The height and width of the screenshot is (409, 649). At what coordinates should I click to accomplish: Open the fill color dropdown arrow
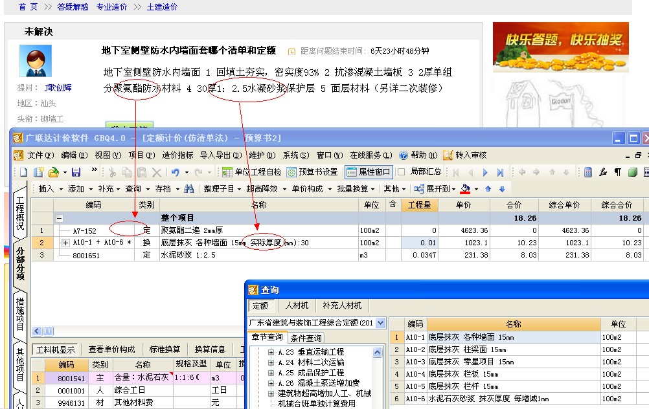click(x=476, y=189)
